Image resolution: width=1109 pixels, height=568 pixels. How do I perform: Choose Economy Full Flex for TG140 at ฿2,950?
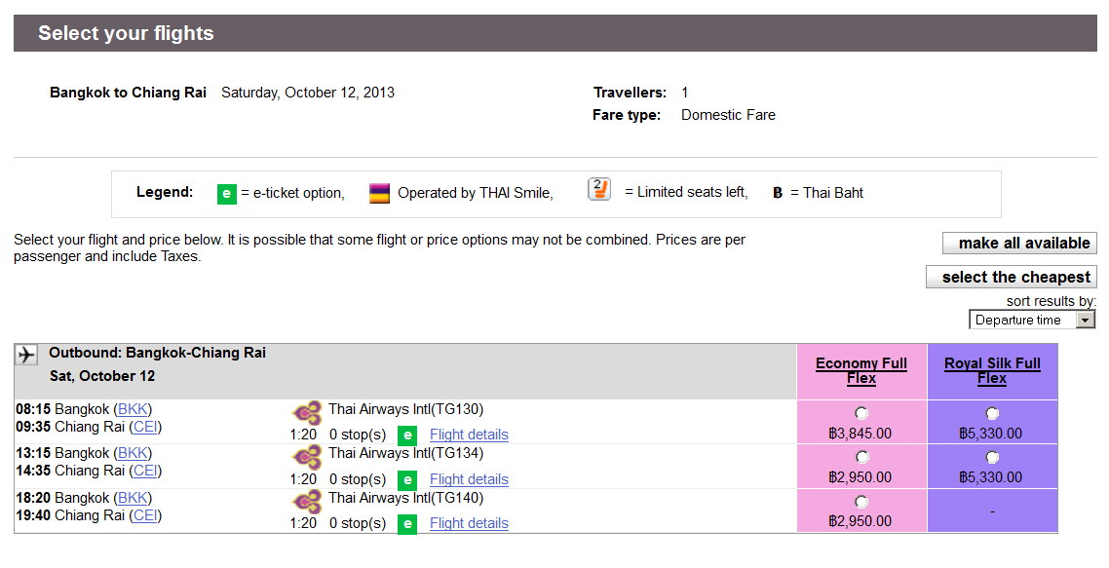[x=861, y=502]
